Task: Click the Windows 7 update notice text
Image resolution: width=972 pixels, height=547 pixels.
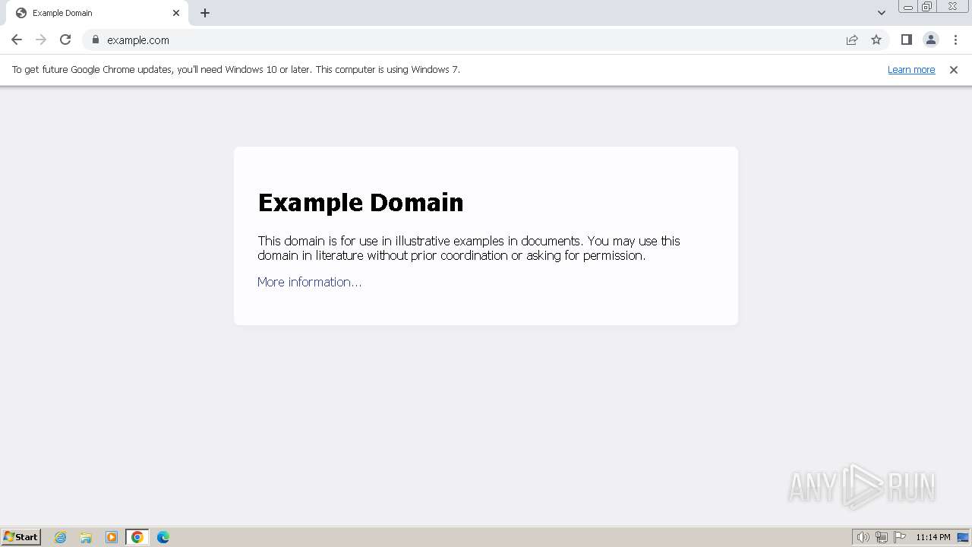Action: coord(235,69)
